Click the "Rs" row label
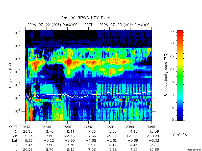The width and height of the screenshot is (202, 151). pos(15,132)
